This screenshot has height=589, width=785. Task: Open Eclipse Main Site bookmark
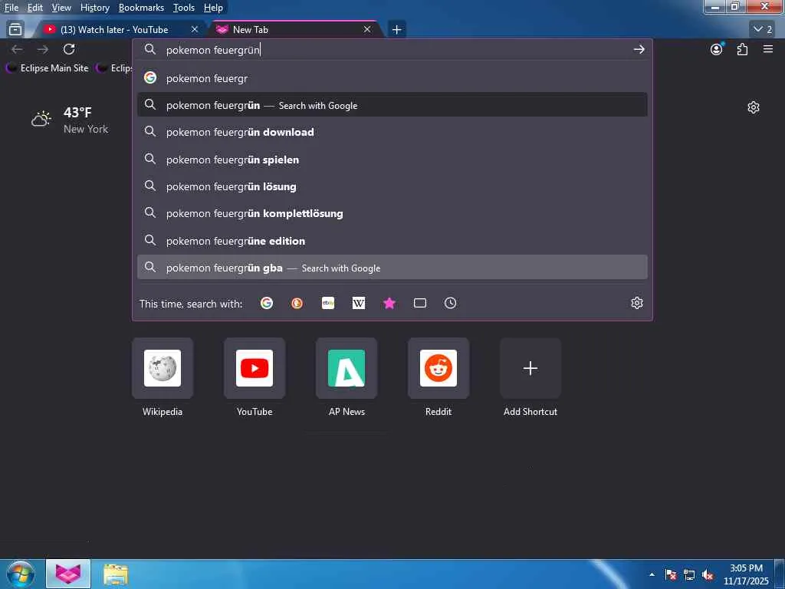point(48,68)
